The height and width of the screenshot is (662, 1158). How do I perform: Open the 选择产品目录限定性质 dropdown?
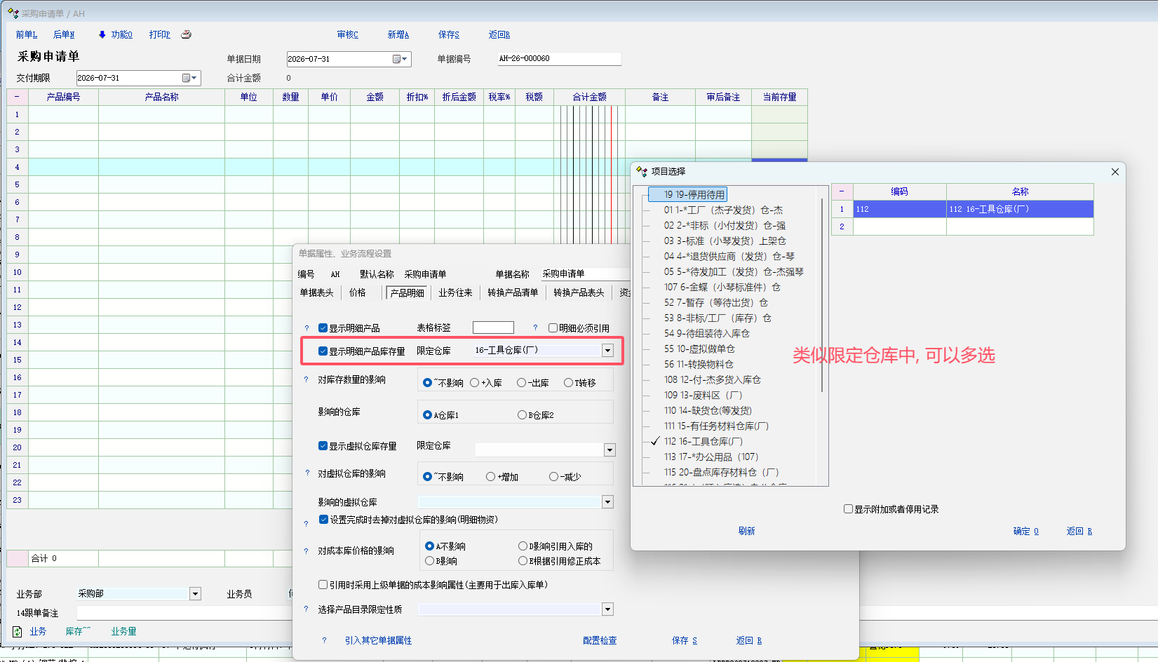607,609
